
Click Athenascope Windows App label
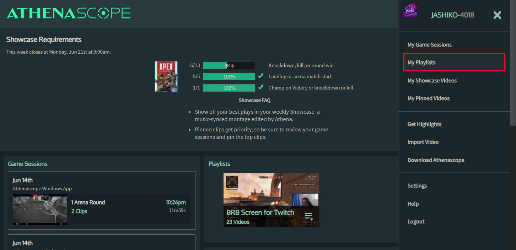pos(42,189)
